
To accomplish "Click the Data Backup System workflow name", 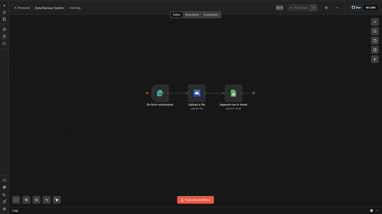I will point(49,8).
